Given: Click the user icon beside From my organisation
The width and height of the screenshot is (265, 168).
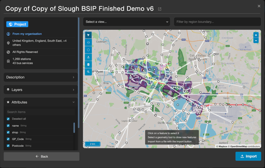Looking at the screenshot, I should click(x=8, y=34).
